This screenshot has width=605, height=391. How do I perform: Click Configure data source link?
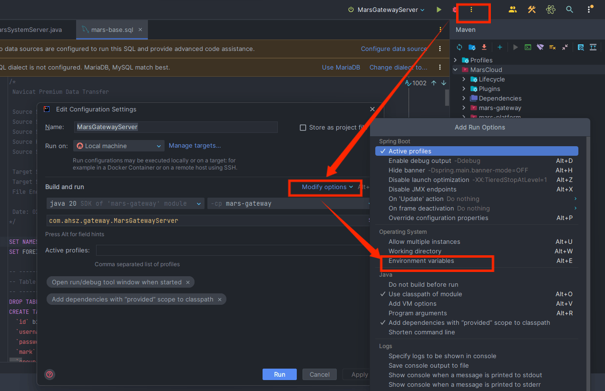pos(394,49)
